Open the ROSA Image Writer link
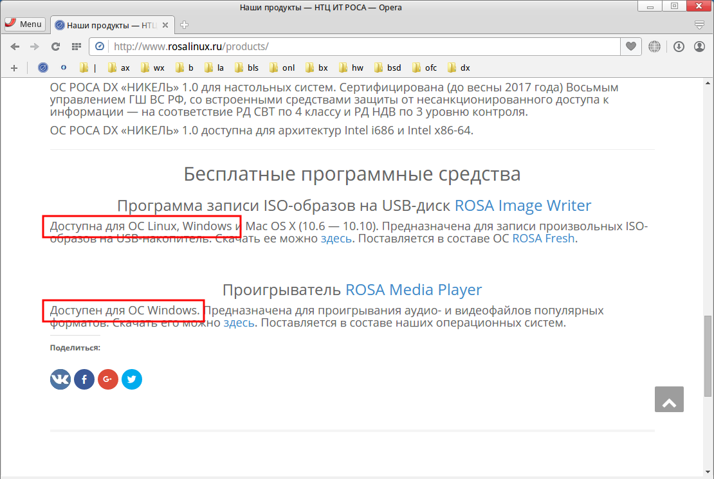Viewport: 714px width, 479px height. coord(523,205)
